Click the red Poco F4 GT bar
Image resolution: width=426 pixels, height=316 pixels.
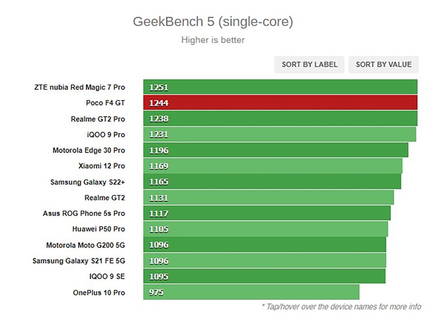(280, 103)
